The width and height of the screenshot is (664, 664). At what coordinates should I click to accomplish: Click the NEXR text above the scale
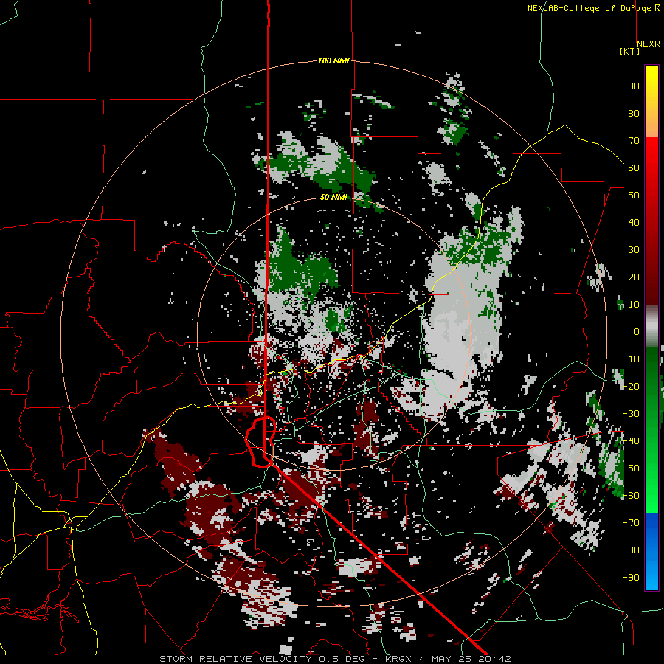[x=649, y=44]
